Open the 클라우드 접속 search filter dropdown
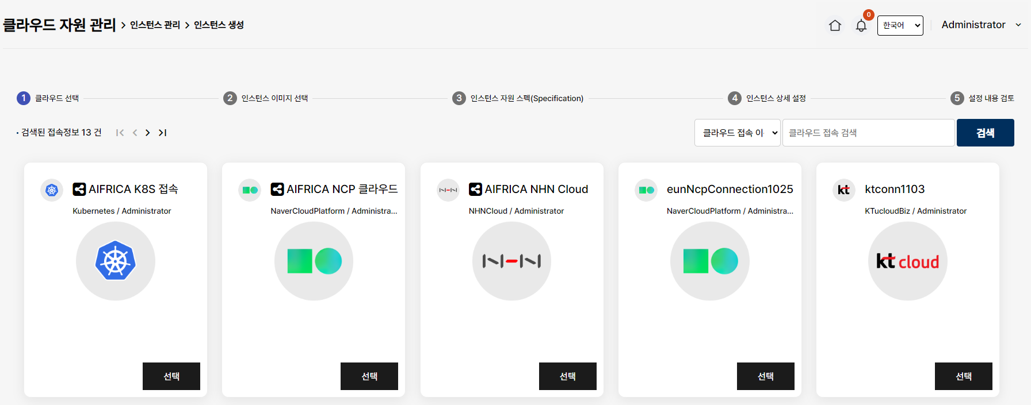 (737, 133)
